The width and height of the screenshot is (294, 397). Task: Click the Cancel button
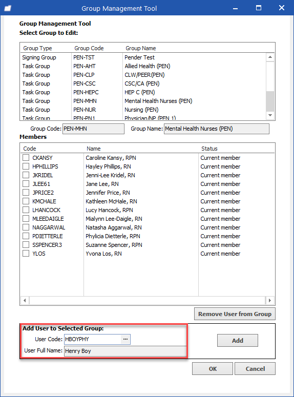[255, 369]
